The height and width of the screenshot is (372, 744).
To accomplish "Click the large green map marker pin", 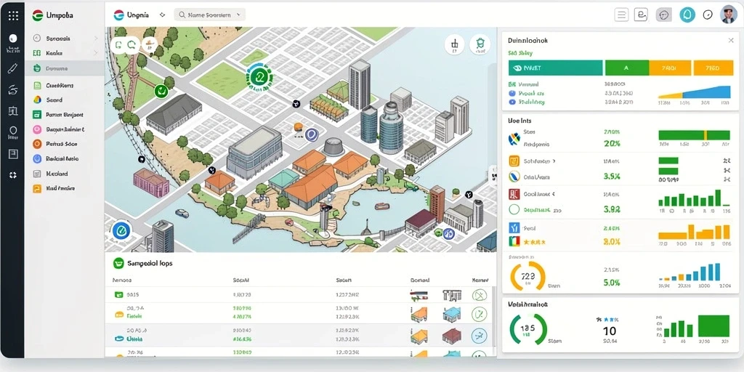I will pyautogui.click(x=259, y=76).
